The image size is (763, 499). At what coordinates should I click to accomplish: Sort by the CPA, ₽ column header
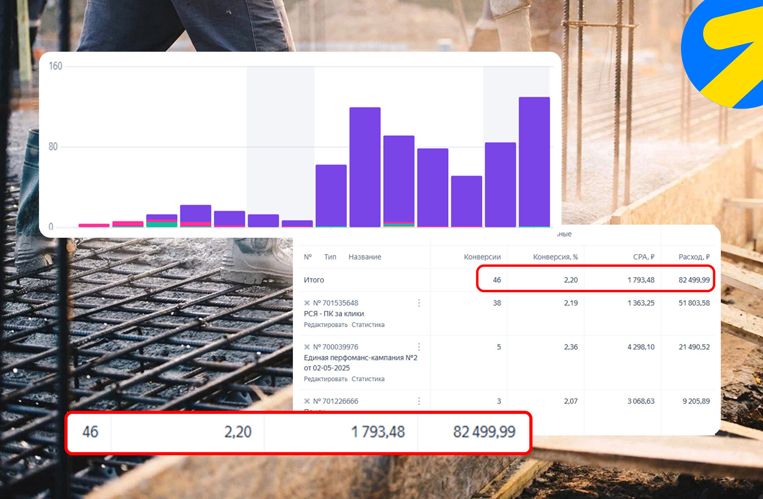[x=644, y=257]
